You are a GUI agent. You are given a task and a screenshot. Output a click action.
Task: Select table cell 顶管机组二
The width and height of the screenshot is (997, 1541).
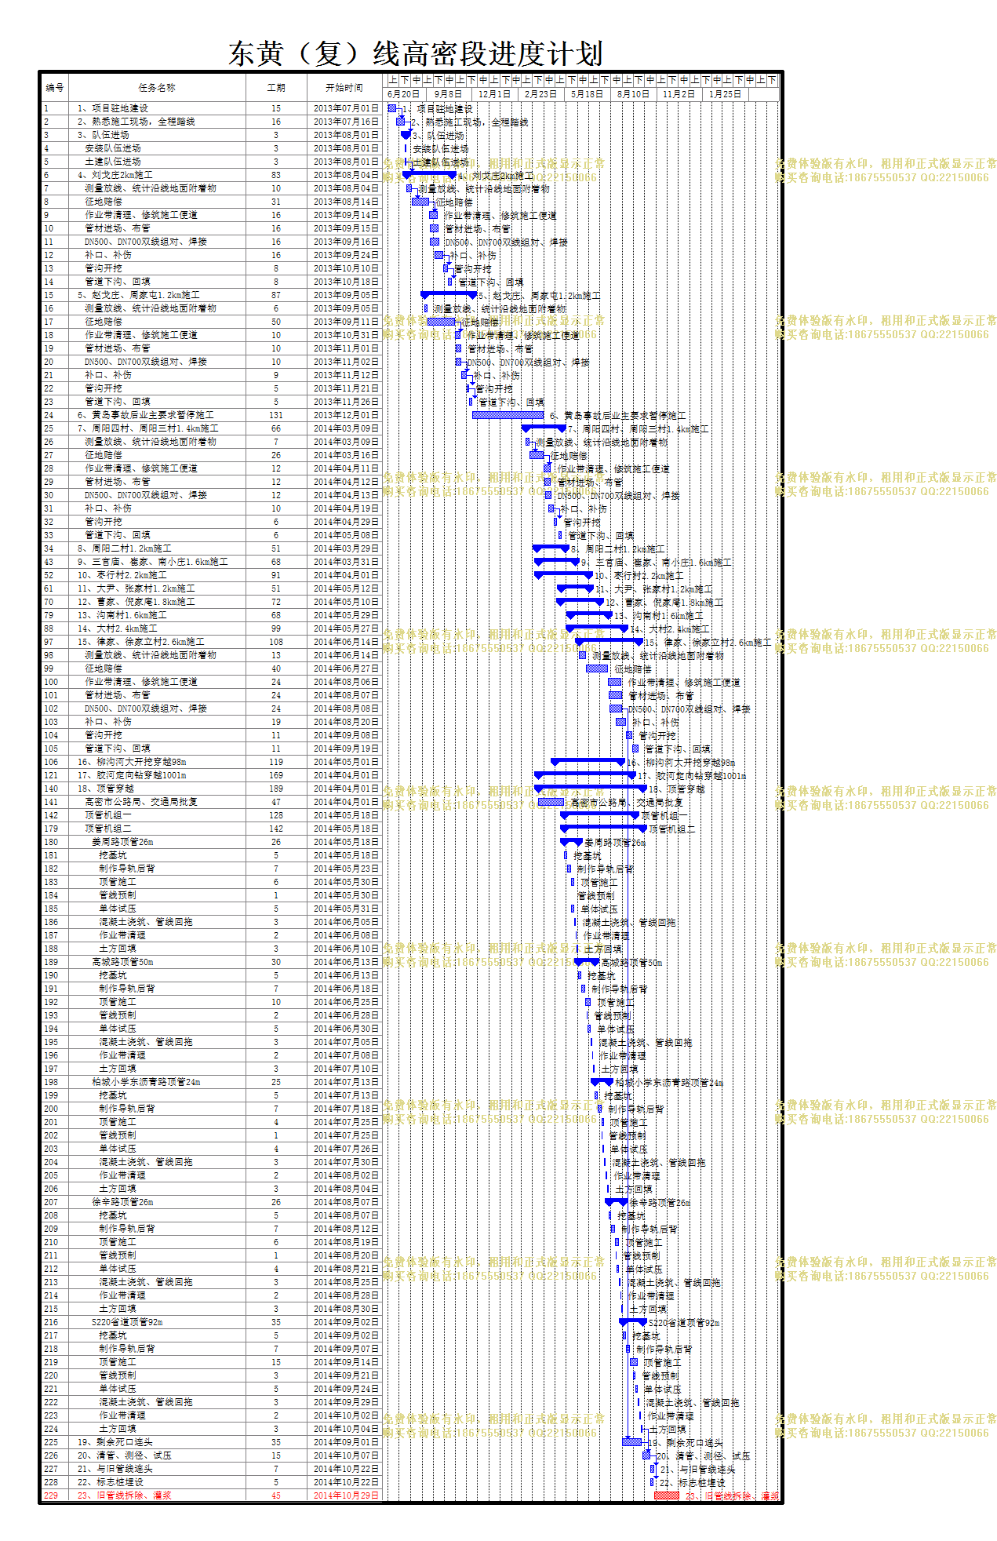(x=157, y=829)
